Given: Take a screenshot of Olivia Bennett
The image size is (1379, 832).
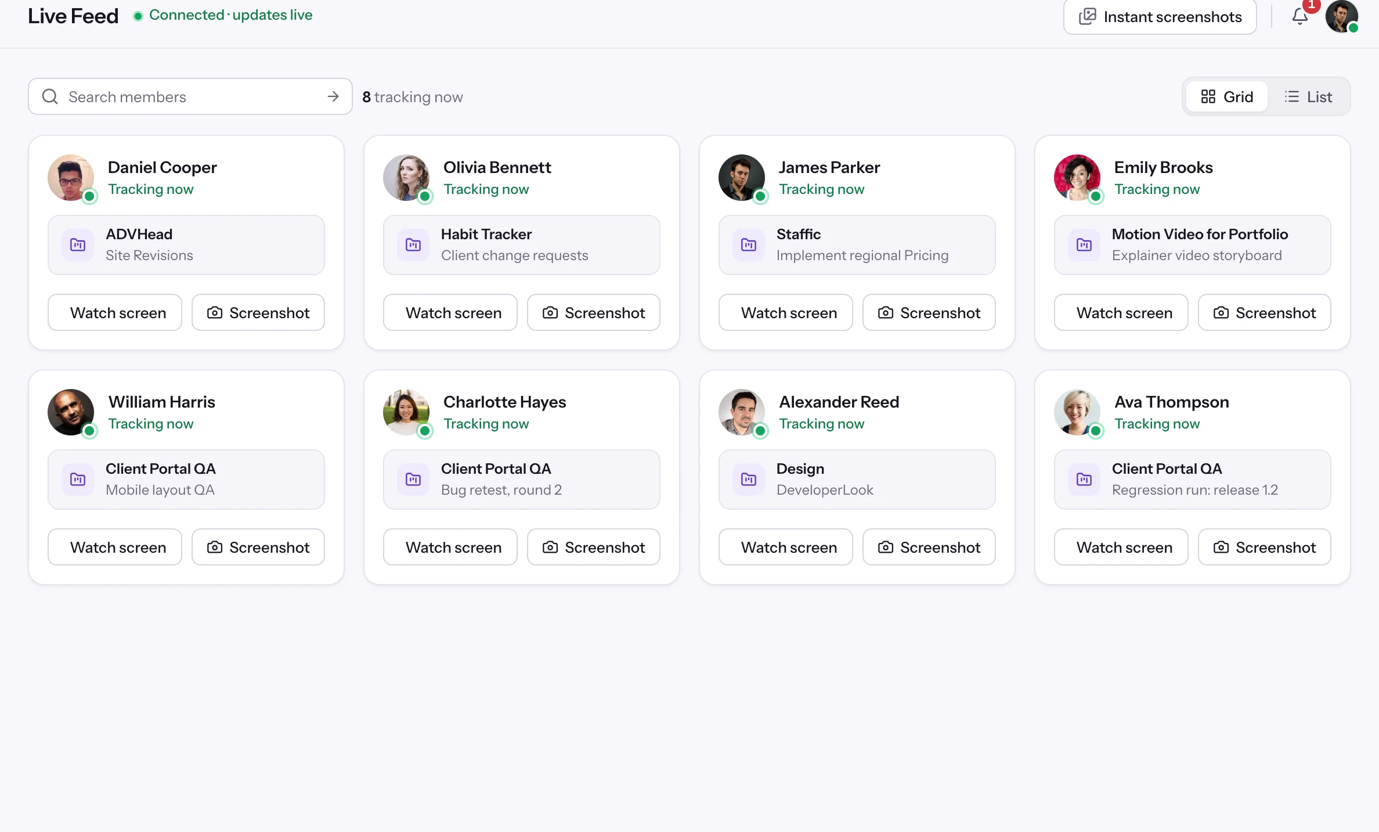Looking at the screenshot, I should [594, 312].
